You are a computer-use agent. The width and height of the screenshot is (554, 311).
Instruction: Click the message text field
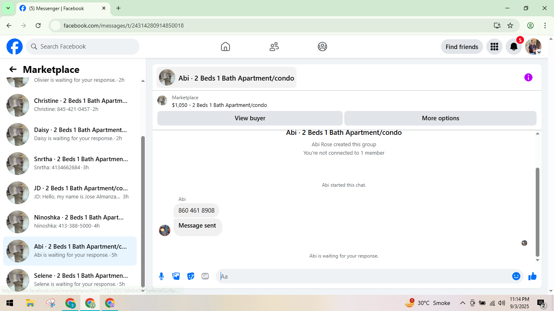click(x=363, y=276)
